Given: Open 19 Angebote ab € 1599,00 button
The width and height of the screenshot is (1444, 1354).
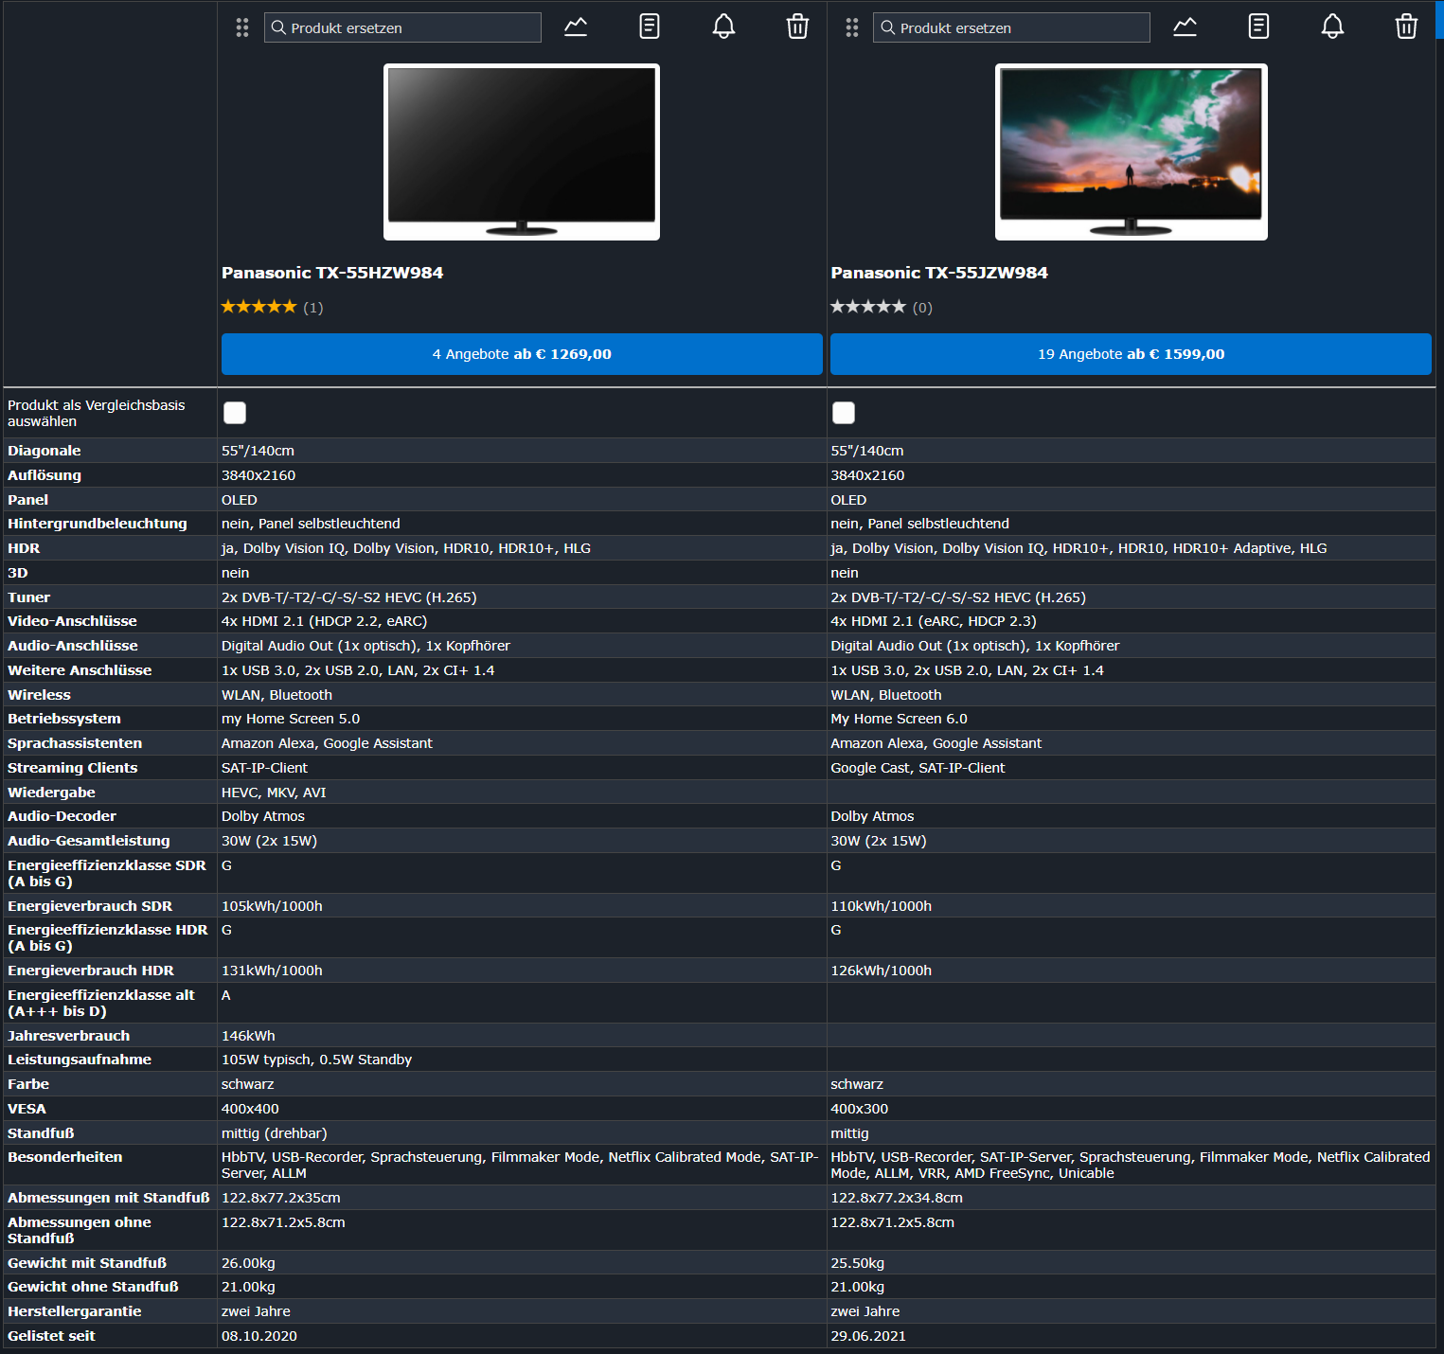Looking at the screenshot, I should pos(1131,354).
